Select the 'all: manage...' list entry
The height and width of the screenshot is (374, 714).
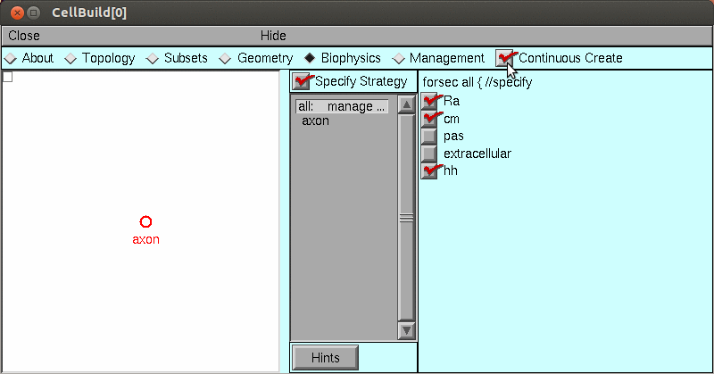point(342,106)
